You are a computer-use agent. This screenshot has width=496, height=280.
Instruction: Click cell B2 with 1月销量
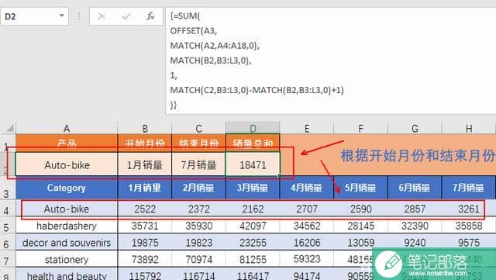[145, 164]
